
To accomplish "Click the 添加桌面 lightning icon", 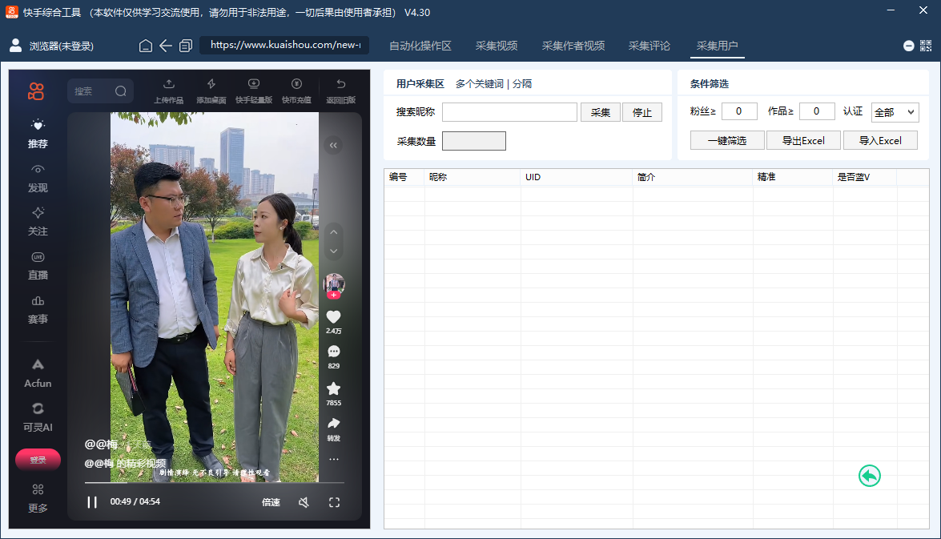I will [211, 89].
